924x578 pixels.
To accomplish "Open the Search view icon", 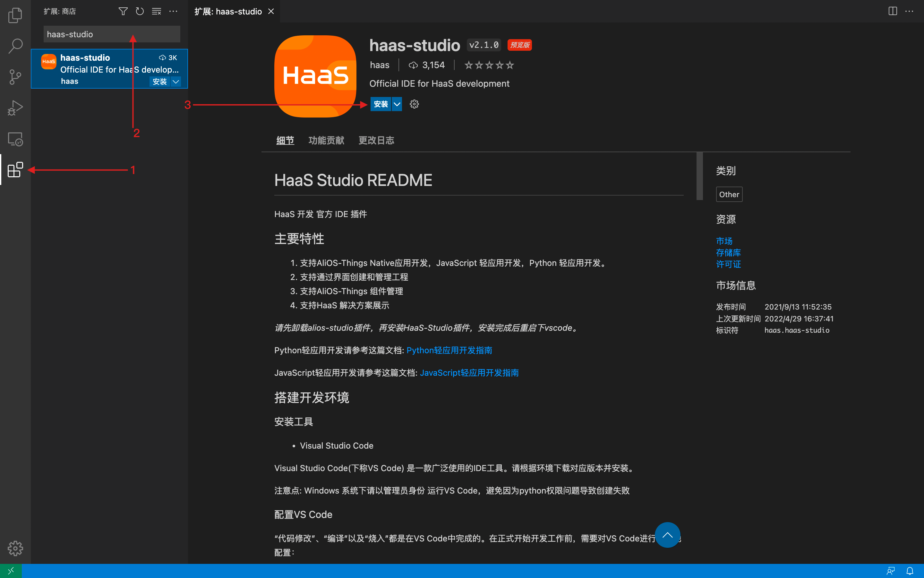I will click(15, 46).
